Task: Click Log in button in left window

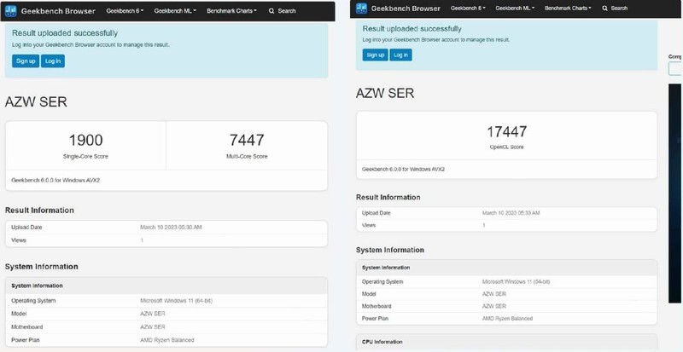Action: click(x=53, y=61)
